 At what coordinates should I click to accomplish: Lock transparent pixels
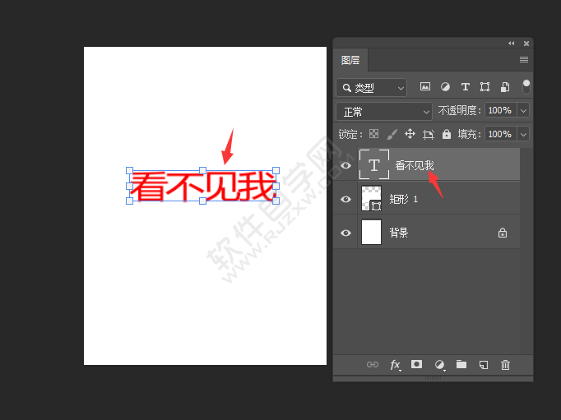pyautogui.click(x=374, y=134)
